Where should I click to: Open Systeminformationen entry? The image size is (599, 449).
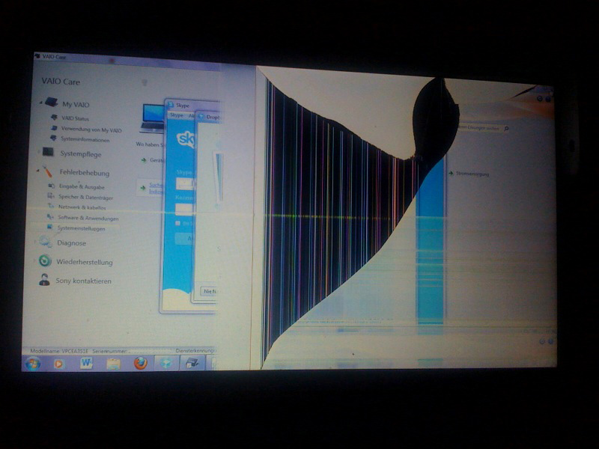(x=85, y=140)
